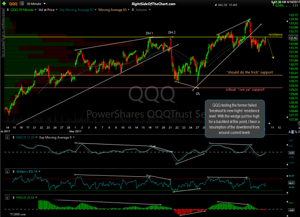Expand the Volume indicator dropdown
This screenshot has width=300, height=217.
point(150,10)
